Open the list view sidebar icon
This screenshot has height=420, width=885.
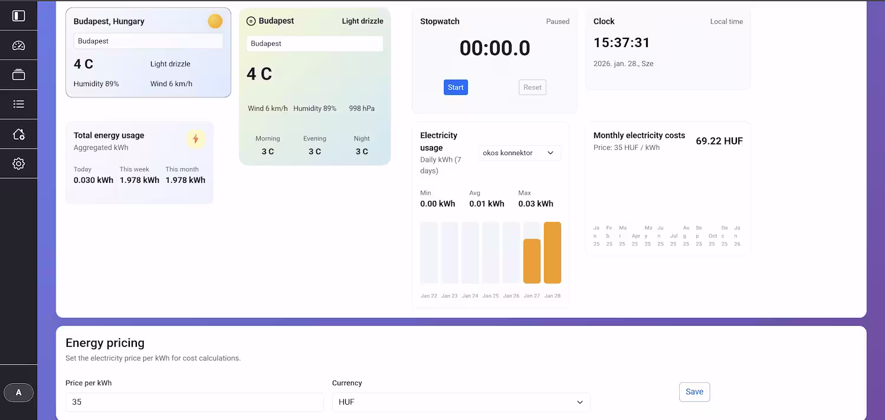[19, 104]
